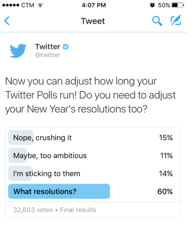Select "I'm sticking to them" poll option
Image resolution: width=195 pixels, height=225 pixels.
pyautogui.click(x=93, y=173)
